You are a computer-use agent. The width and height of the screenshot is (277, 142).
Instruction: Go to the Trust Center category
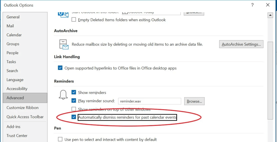17,136
